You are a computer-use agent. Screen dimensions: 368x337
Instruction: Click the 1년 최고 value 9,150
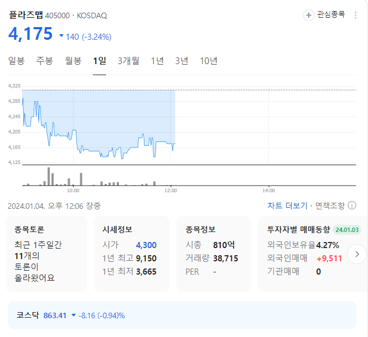pos(146,258)
